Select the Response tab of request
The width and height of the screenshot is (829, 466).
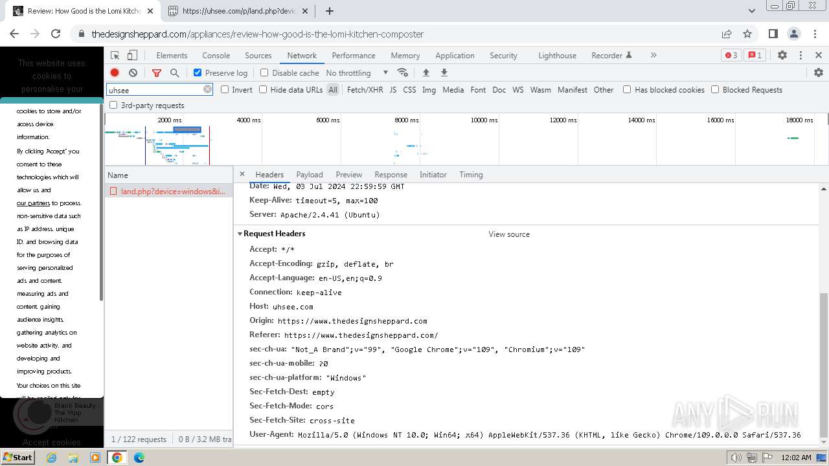tap(391, 175)
